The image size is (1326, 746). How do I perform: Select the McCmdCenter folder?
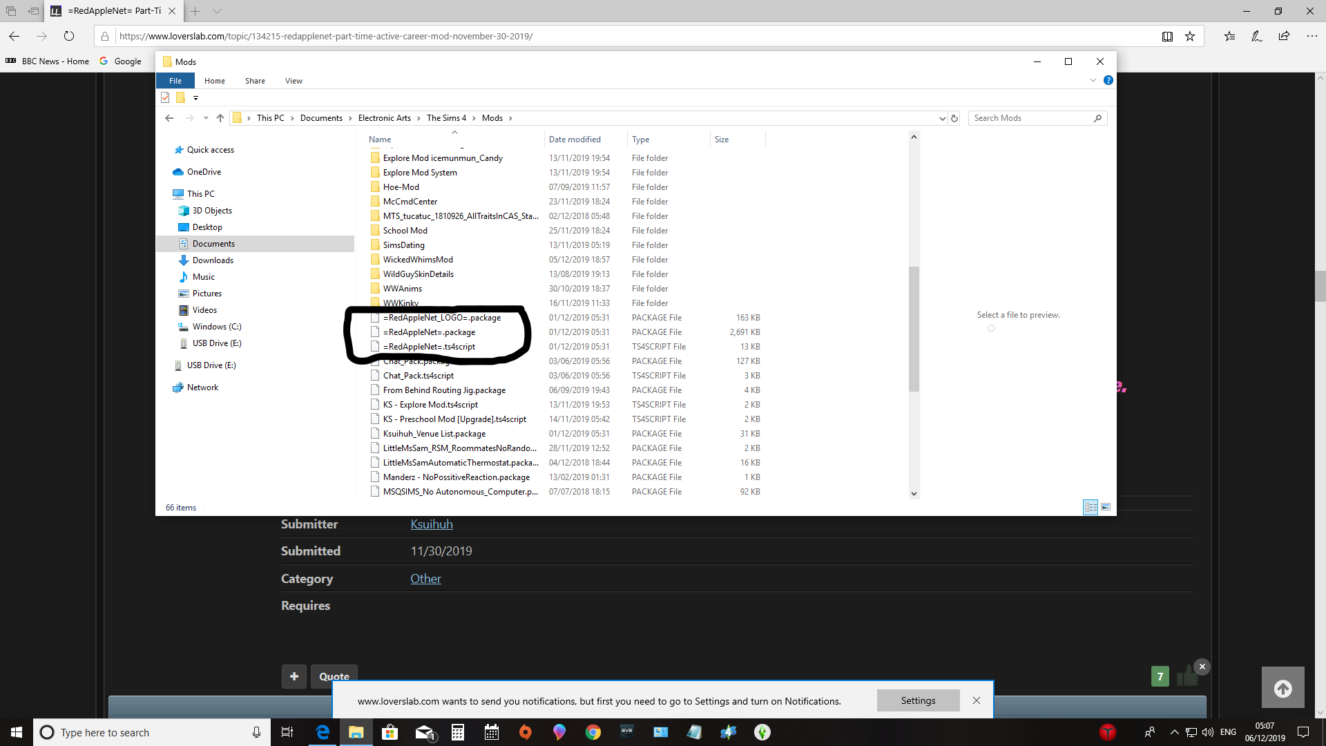[x=410, y=202]
